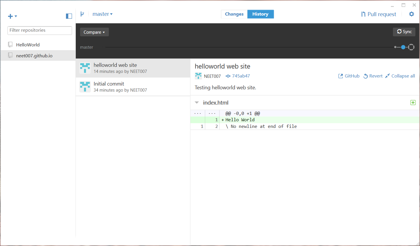Open a Pull request
420x246 pixels.
pos(379,14)
